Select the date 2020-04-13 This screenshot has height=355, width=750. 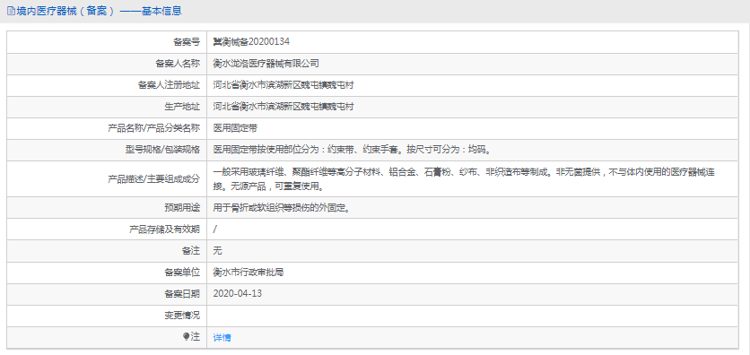pos(238,293)
